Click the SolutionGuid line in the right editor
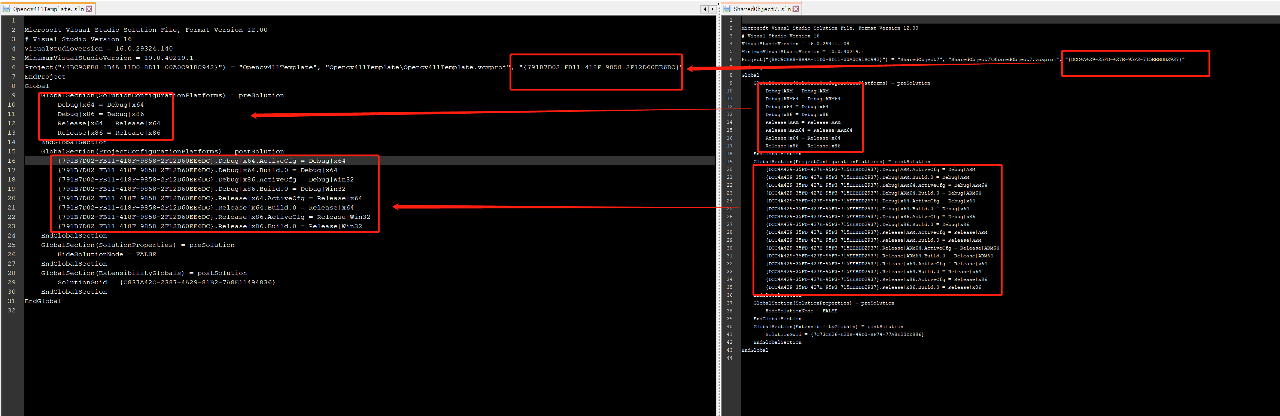 tap(844, 334)
